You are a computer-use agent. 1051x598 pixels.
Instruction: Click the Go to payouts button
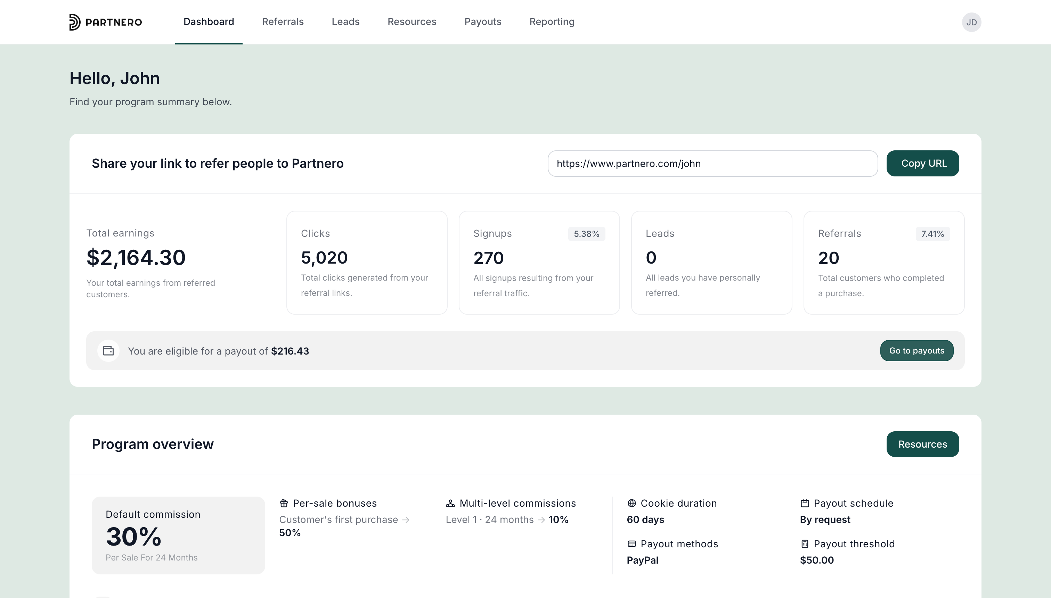point(916,350)
